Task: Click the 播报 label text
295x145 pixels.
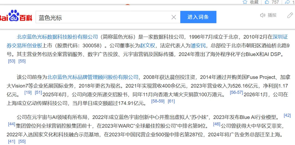Action: (x=272, y=15)
